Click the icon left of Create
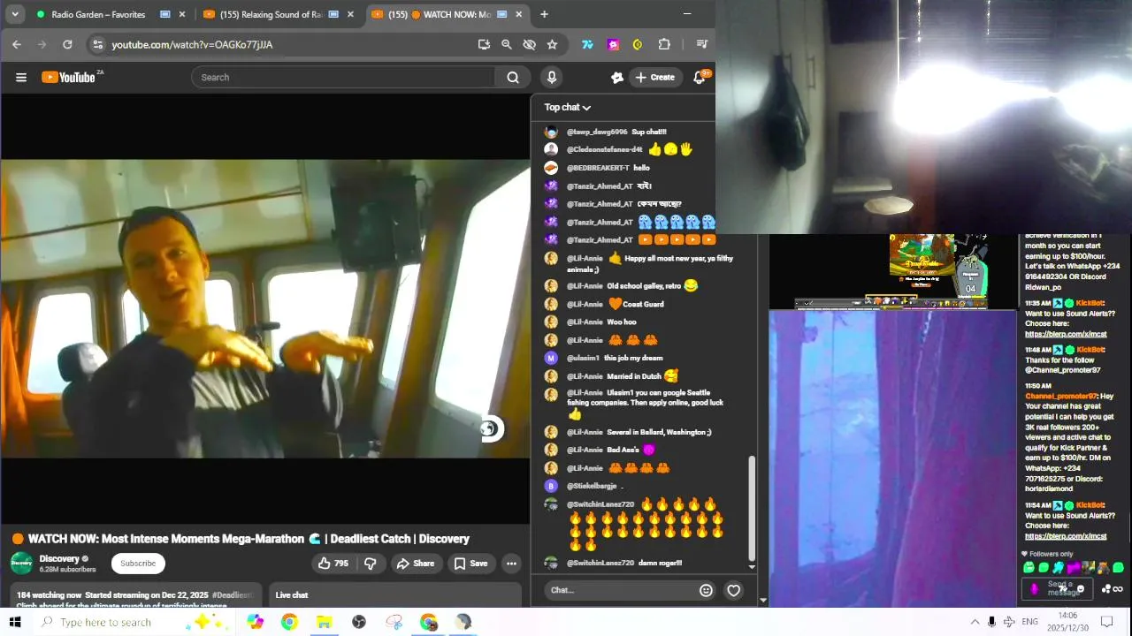 pyautogui.click(x=617, y=78)
